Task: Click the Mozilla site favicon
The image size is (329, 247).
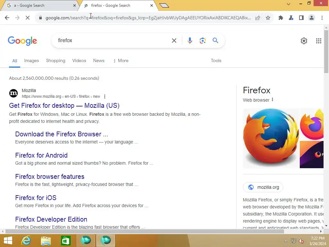Action: [13, 93]
